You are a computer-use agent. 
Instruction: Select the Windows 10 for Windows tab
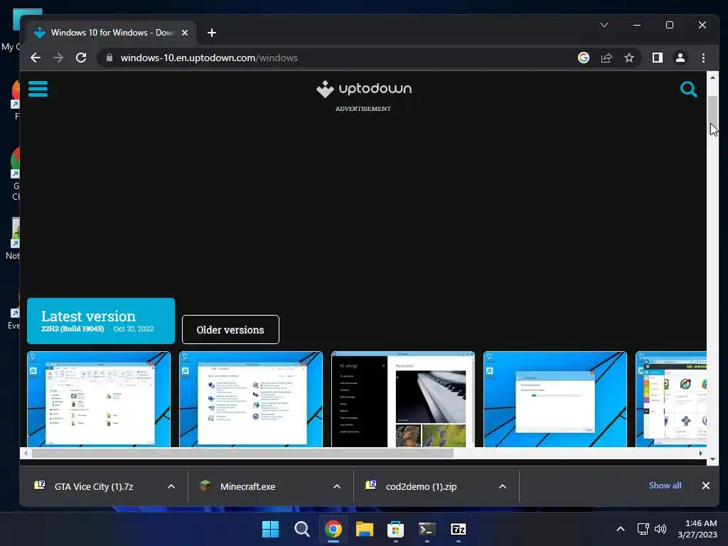(x=112, y=33)
